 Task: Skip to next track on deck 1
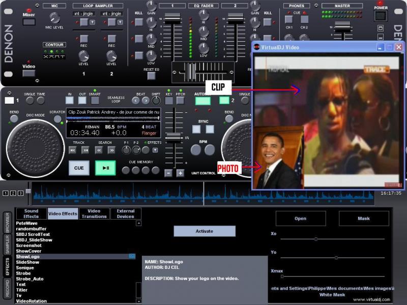click(85, 150)
